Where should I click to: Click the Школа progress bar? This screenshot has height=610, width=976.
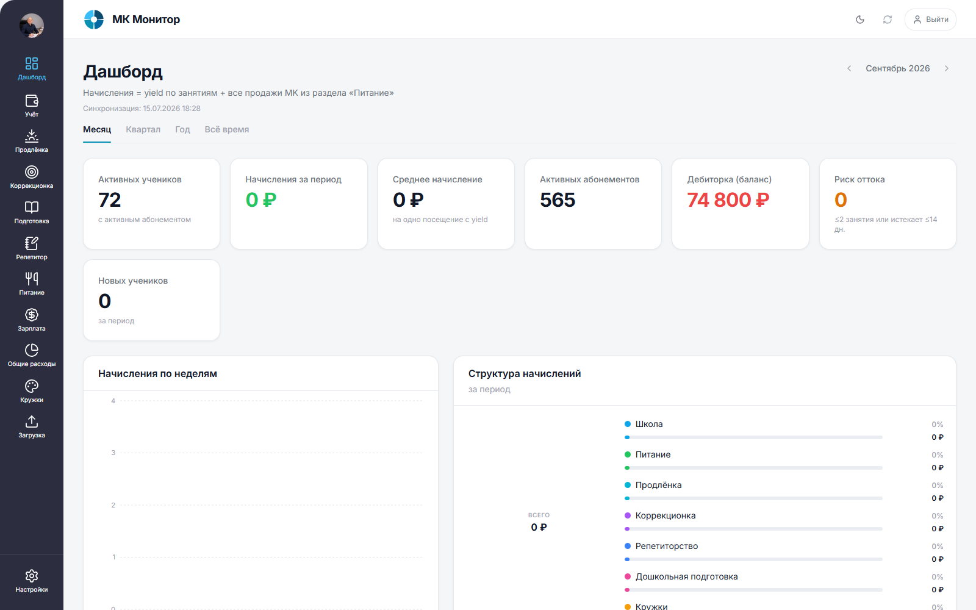pos(753,437)
